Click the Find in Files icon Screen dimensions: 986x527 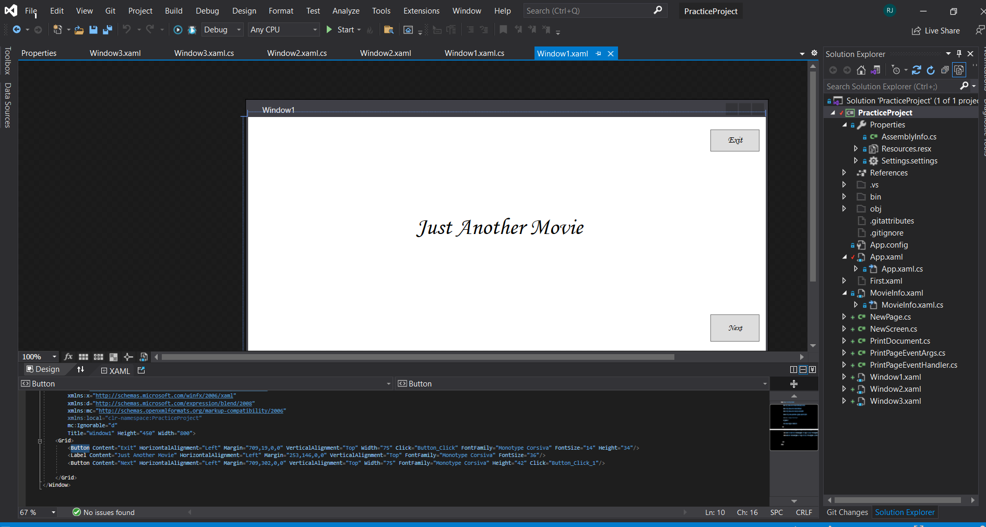pos(388,30)
